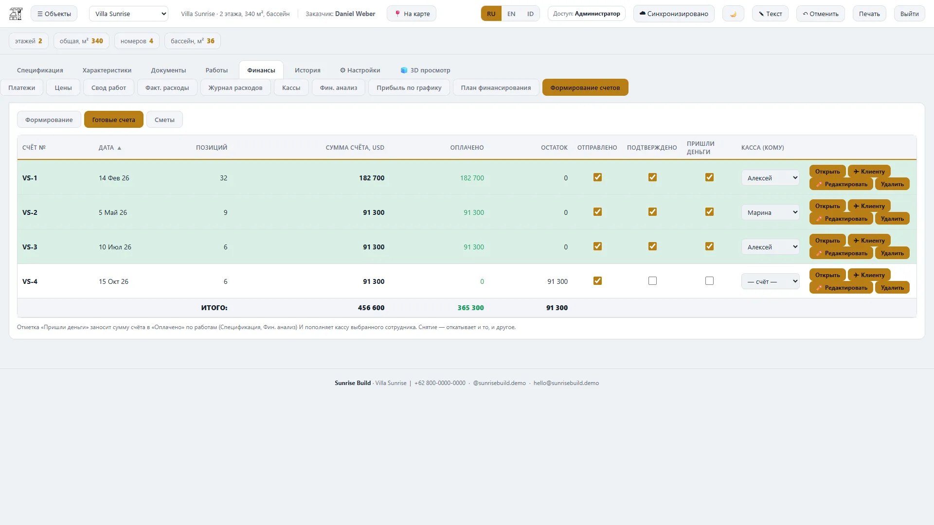The image size is (934, 525).
Task: Edit invoice VS-1
Action: [841, 184]
